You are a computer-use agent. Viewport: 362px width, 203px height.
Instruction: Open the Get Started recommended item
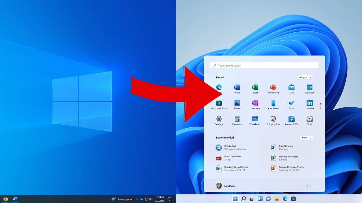pos(231,147)
